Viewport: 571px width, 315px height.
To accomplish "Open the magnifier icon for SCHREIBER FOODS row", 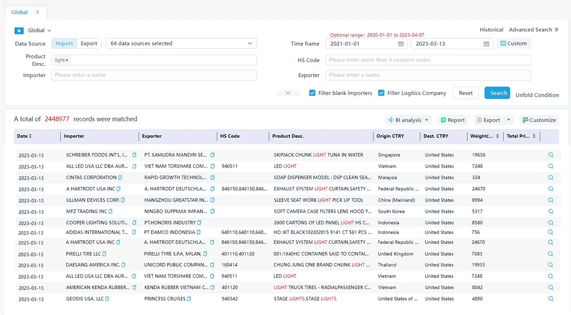I will pyautogui.click(x=551, y=155).
